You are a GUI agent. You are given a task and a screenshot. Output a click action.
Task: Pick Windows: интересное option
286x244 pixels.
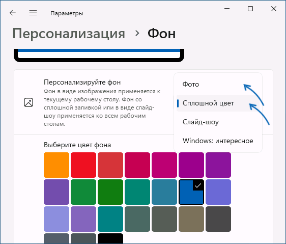218,141
